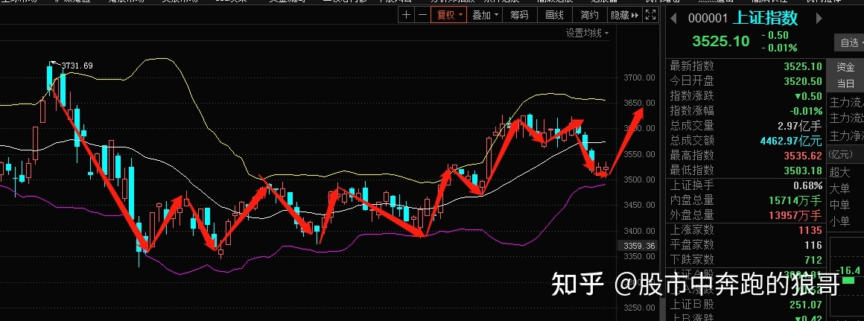Click the 筹码 button
Screen dimensions: 864x321
(x=519, y=15)
